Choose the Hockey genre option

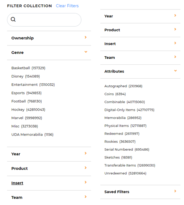click(x=28, y=110)
